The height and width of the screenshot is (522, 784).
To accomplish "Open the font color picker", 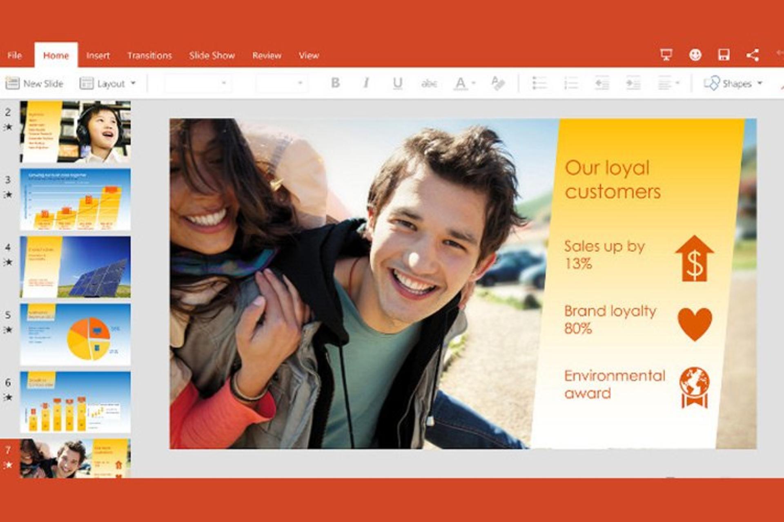I will [465, 84].
